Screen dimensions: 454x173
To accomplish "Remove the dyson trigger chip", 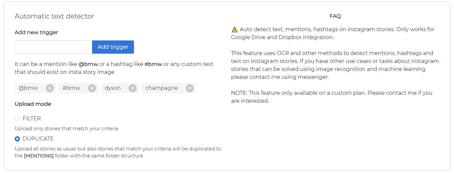I will tap(133, 88).
